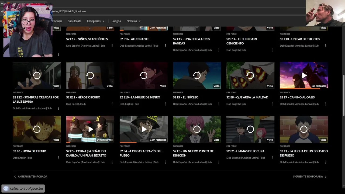Go to Anterior Temporada
Viewport: 345px width, 194px height.
pyautogui.click(x=30, y=176)
